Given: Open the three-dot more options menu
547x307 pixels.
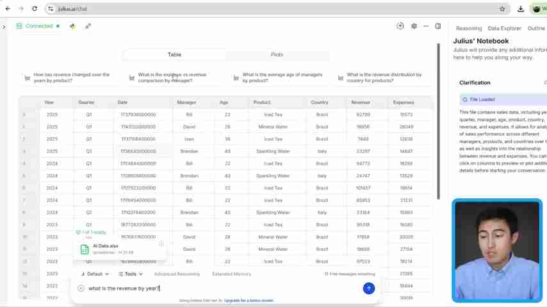Looking at the screenshot, I should [426, 26].
